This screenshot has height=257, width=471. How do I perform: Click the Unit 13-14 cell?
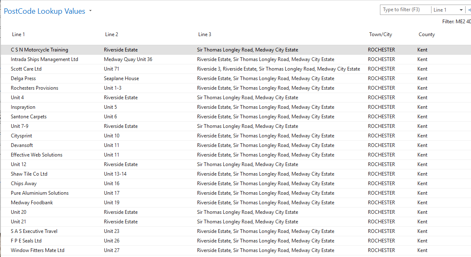tap(115, 174)
